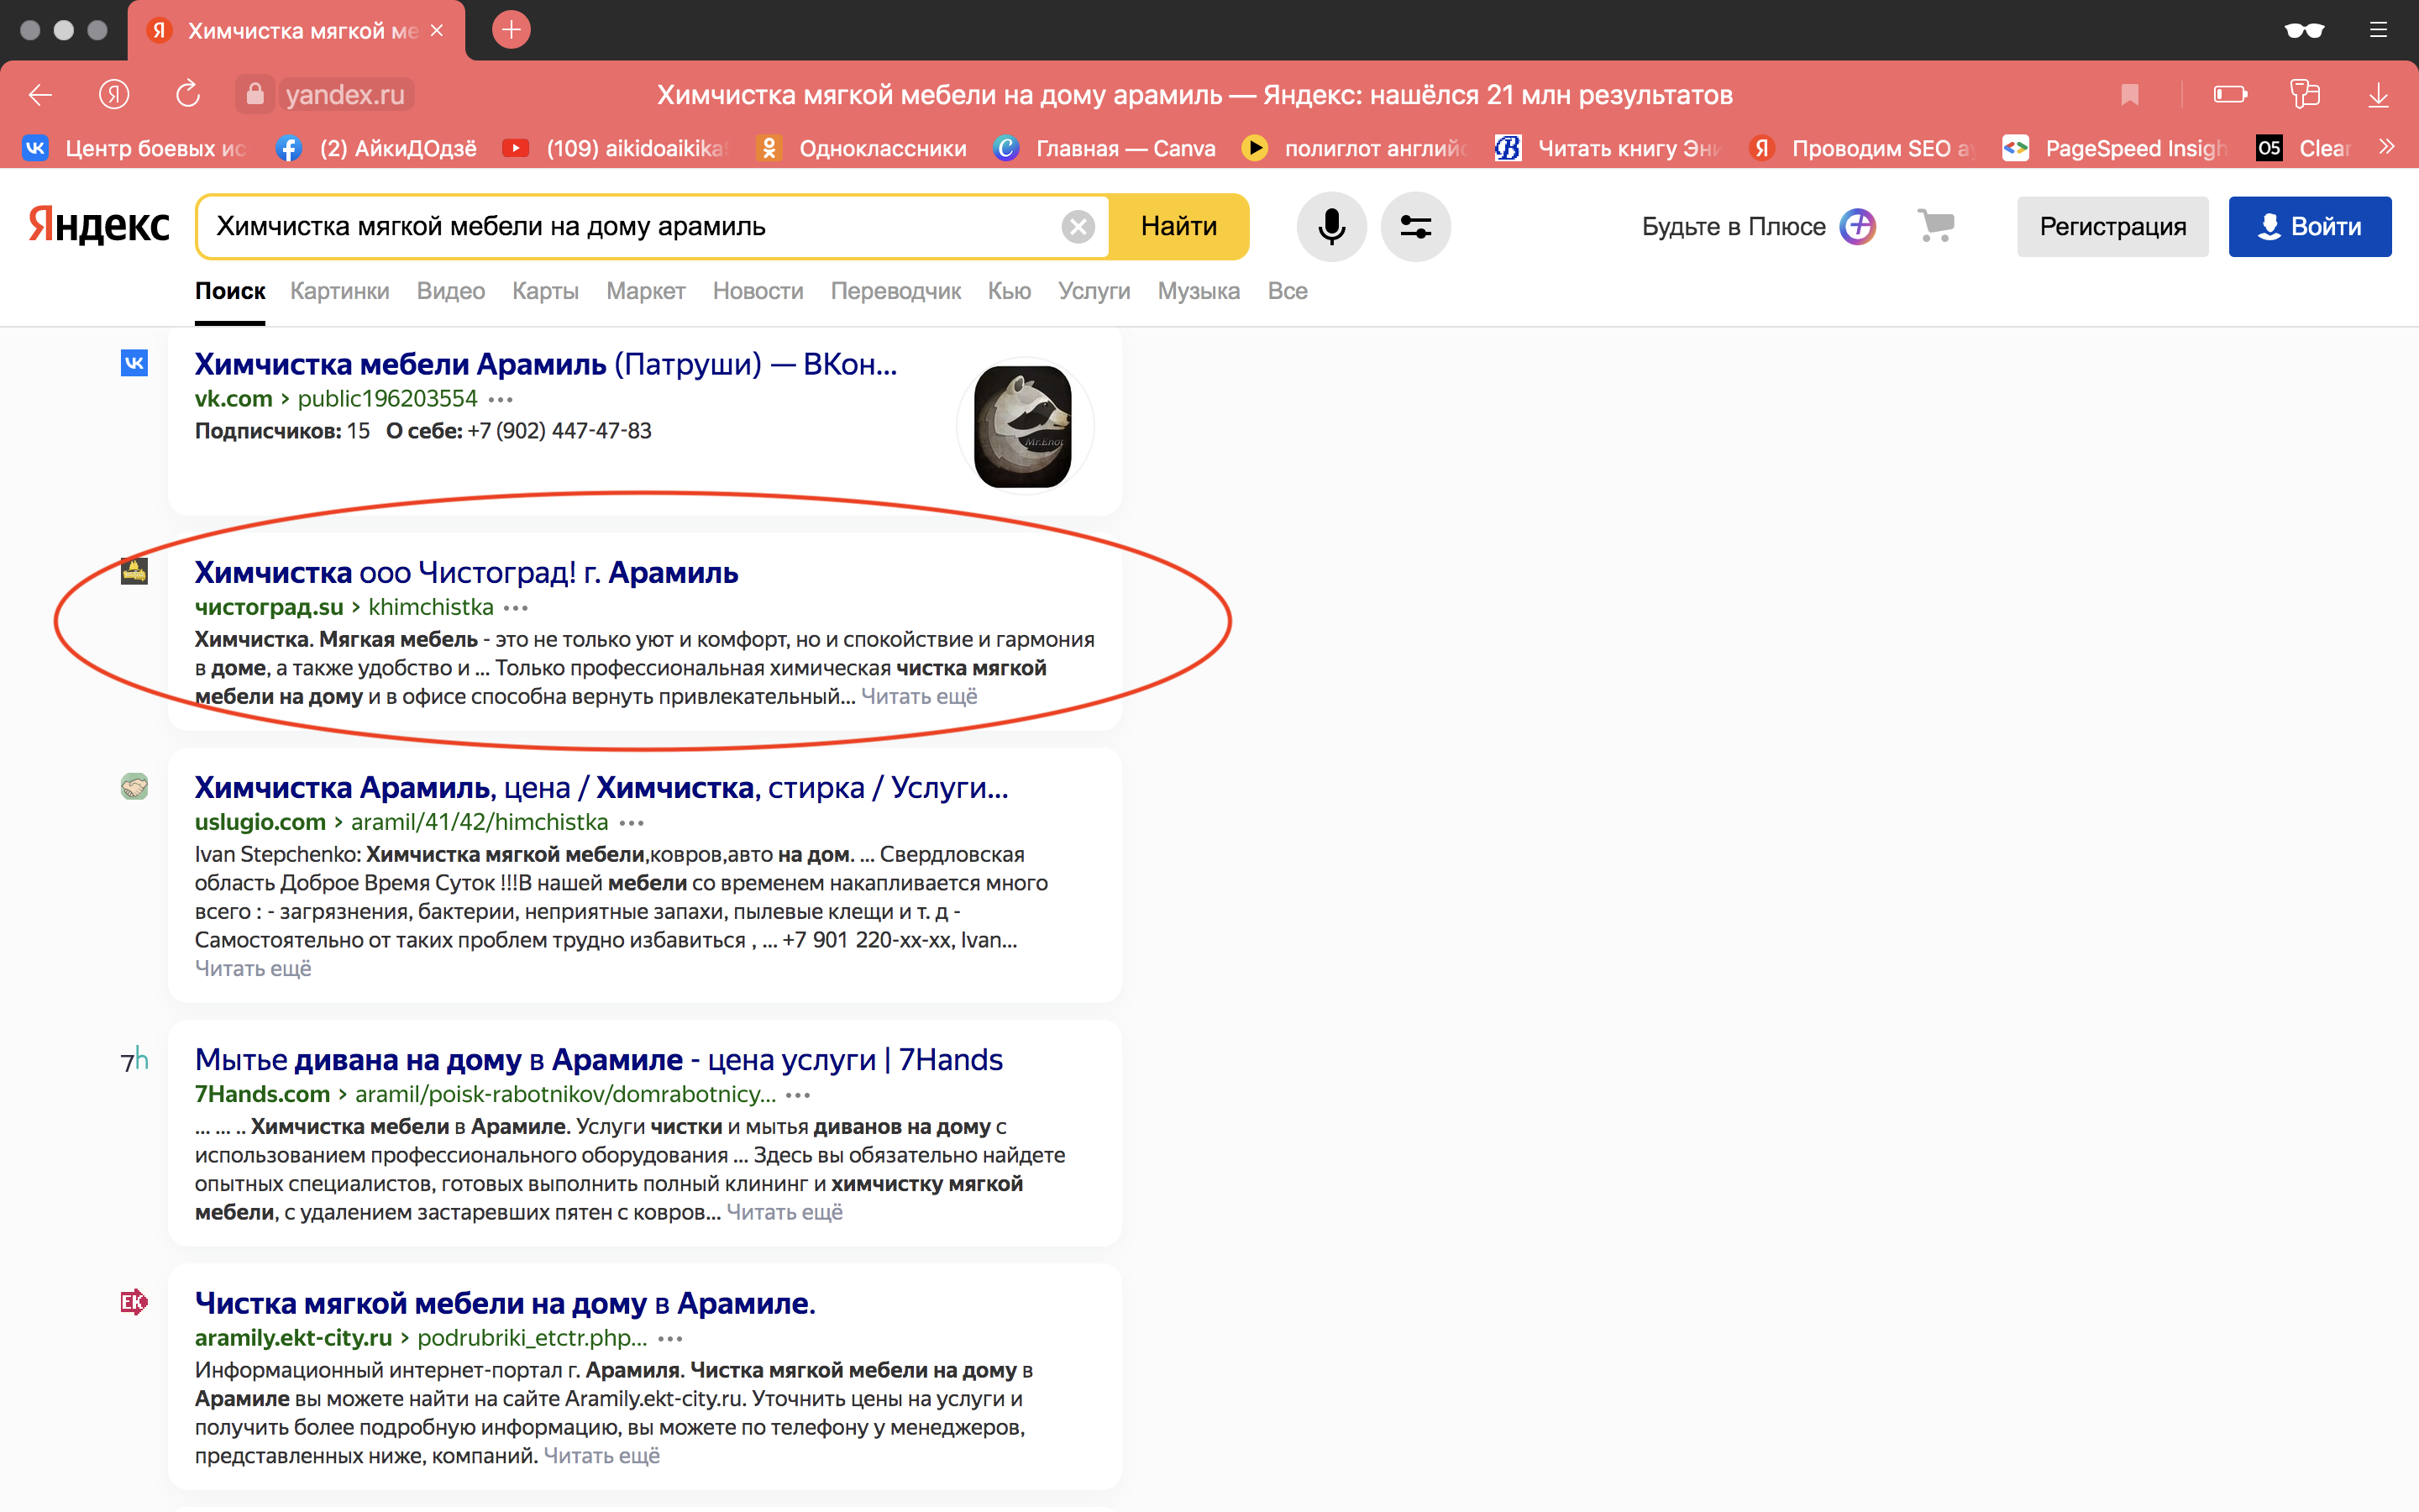This screenshot has width=2419, height=1512.
Task: Open the search settings sliders icon
Action: pyautogui.click(x=1414, y=227)
